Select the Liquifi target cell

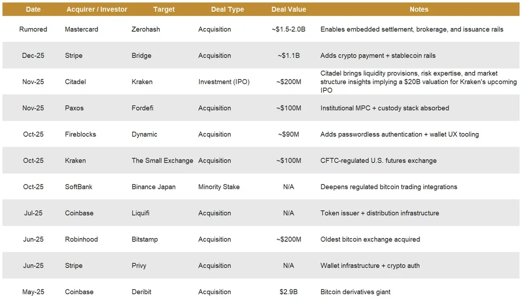[x=140, y=213]
